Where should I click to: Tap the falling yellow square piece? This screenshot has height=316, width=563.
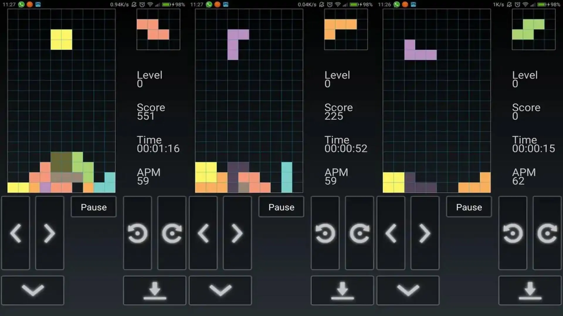click(x=61, y=39)
